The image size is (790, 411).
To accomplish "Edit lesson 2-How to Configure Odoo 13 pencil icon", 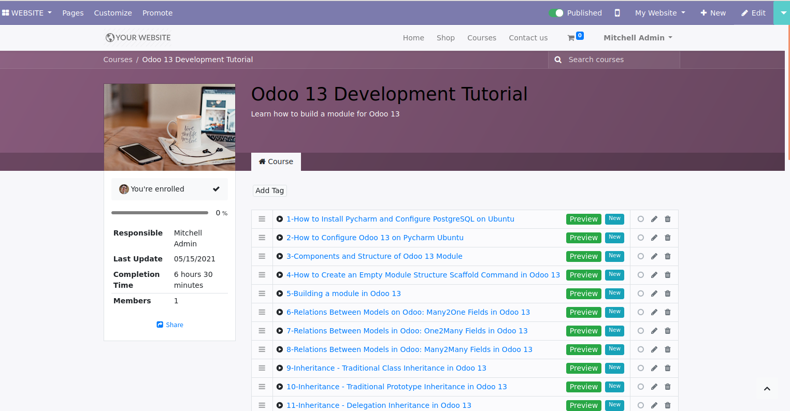I will (x=654, y=238).
